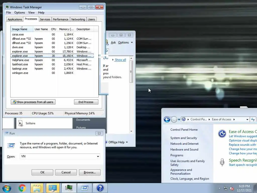Viewport: 257px width, 193px height.
Task: Switch to the Applications tab
Action: (15, 19)
